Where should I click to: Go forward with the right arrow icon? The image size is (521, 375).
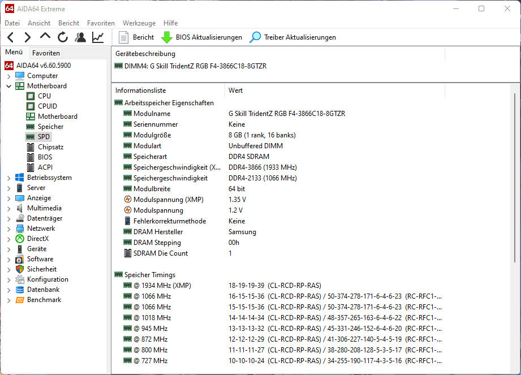[x=28, y=37]
